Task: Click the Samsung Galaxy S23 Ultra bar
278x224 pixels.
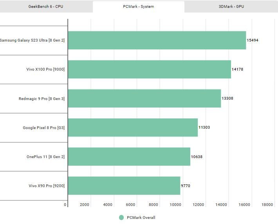Action: (157, 40)
